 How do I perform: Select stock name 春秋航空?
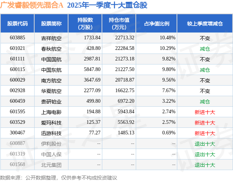pos(51,49)
